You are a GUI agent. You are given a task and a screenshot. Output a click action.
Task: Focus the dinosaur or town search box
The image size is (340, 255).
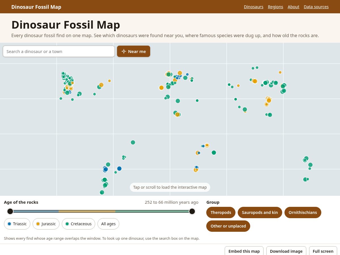pyautogui.click(x=59, y=51)
